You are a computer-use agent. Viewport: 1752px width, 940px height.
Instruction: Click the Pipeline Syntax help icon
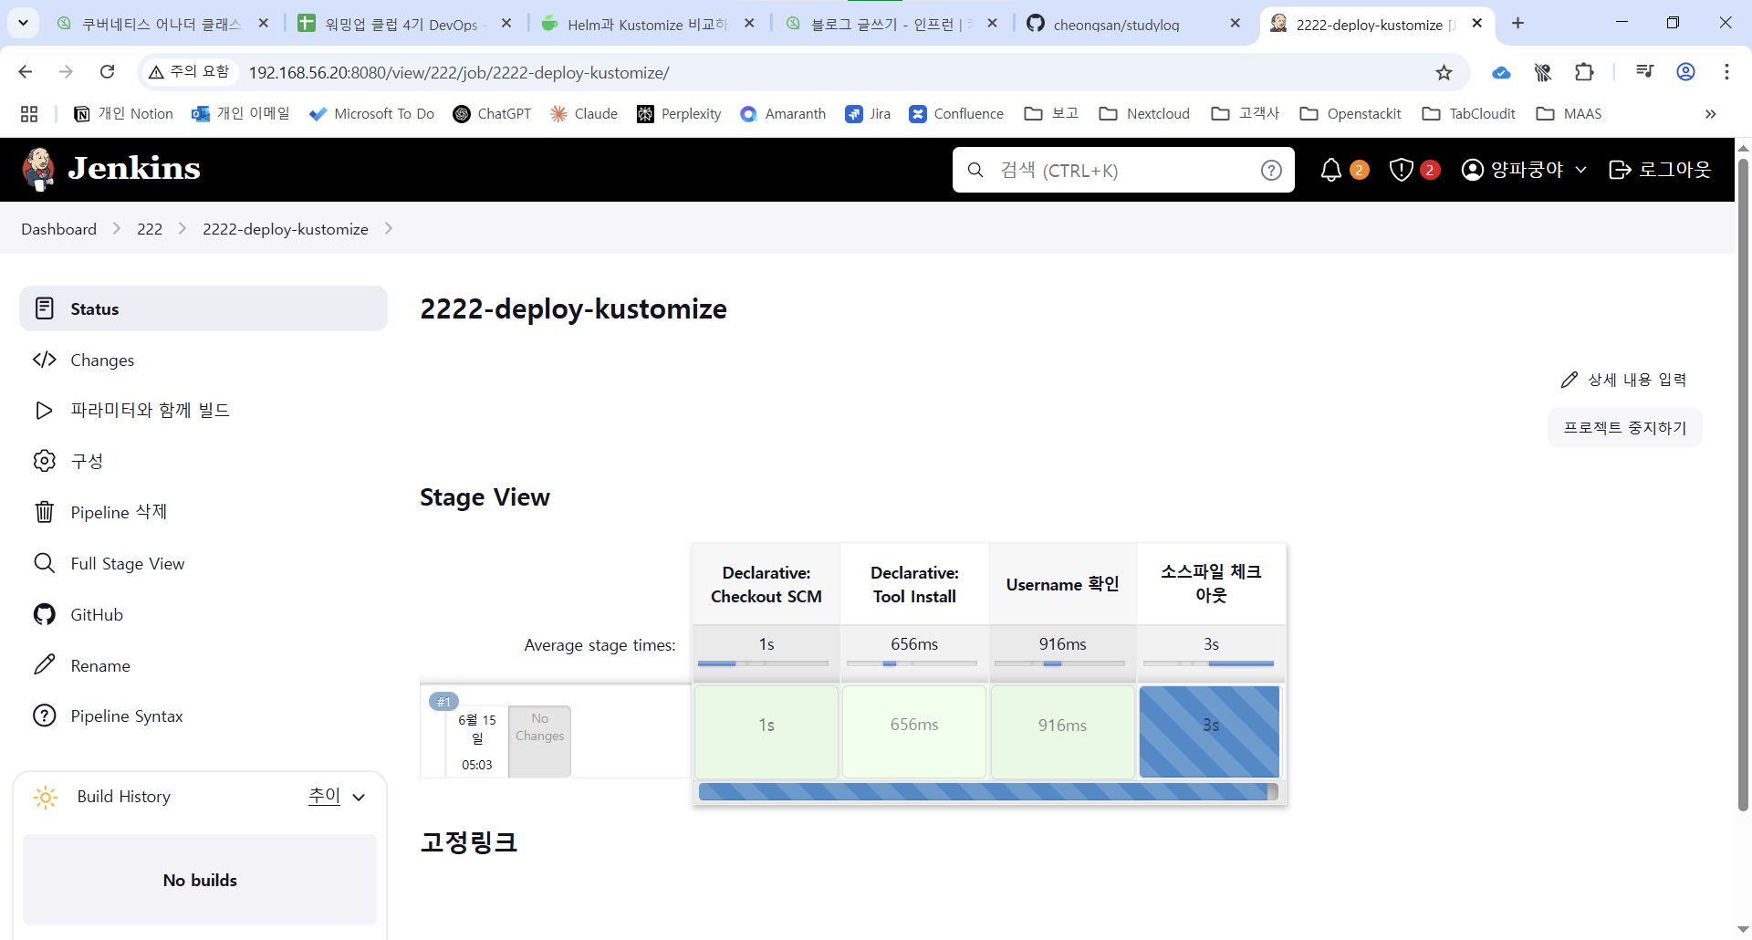point(45,715)
